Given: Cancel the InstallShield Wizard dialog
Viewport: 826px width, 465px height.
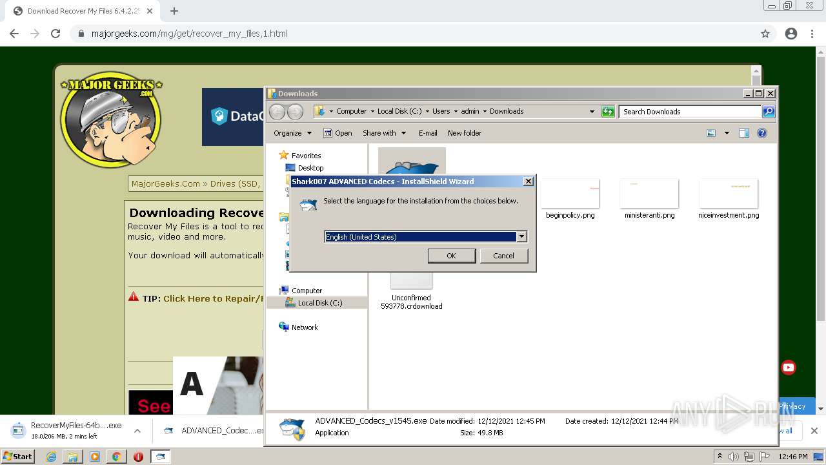Looking at the screenshot, I should pos(503,256).
